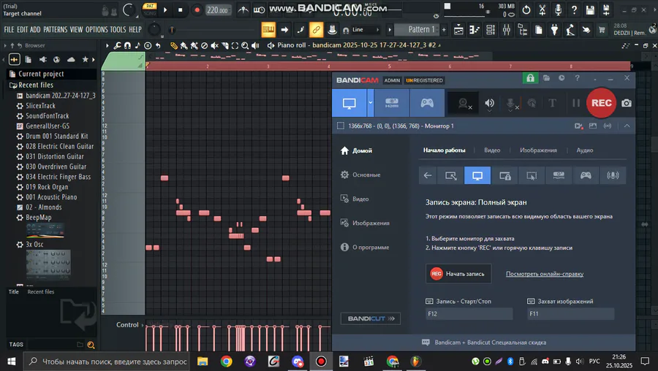Click the back arrow in Bandicam mode row
658x371 pixels.
coord(428,176)
